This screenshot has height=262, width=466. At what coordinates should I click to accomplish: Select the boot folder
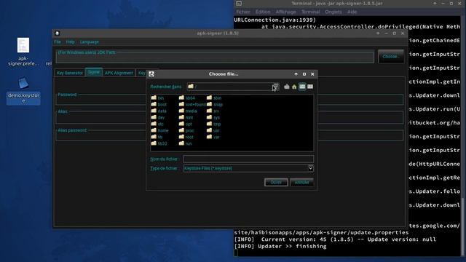click(x=159, y=104)
